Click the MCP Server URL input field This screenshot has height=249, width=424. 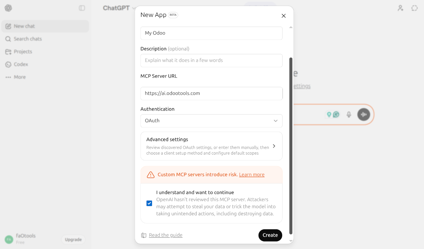click(x=211, y=94)
